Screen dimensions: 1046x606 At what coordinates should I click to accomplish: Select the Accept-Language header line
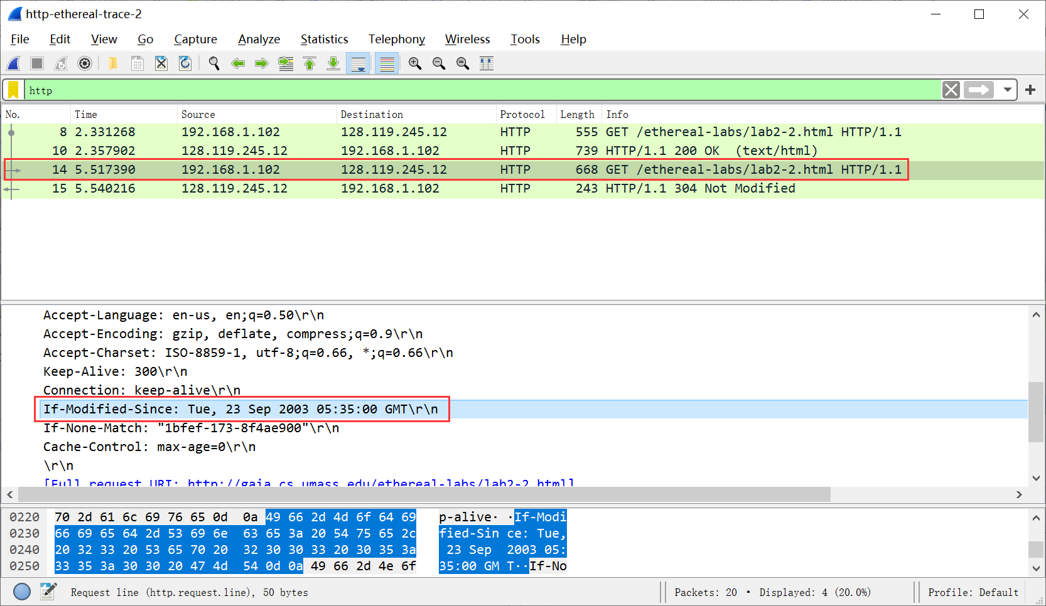(x=183, y=315)
